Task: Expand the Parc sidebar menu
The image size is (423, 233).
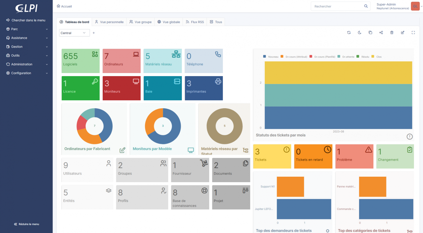Action: click(27, 29)
